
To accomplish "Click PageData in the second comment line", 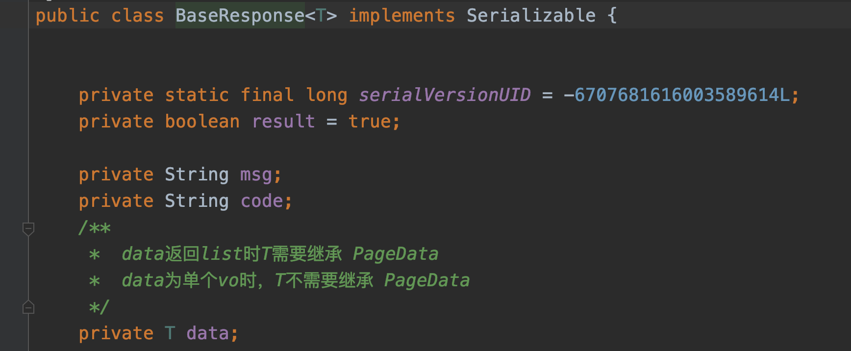I will point(426,280).
